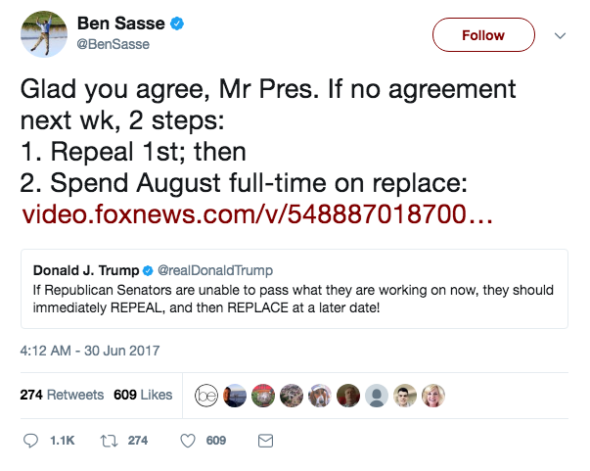
Task: Click Ben Sasse's verified badge
Action: point(177,24)
